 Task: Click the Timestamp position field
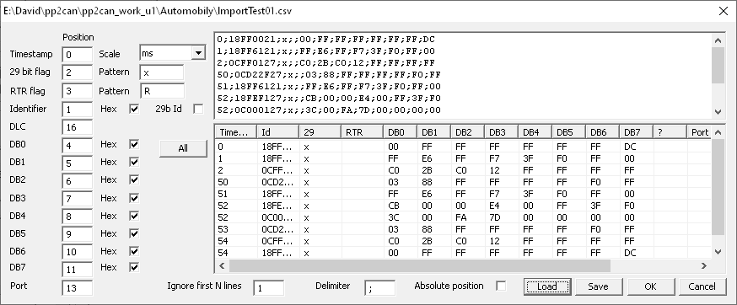(x=77, y=55)
